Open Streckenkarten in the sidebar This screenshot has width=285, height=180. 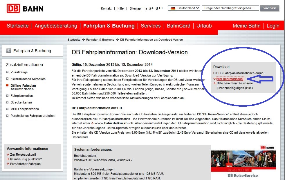point(21,102)
